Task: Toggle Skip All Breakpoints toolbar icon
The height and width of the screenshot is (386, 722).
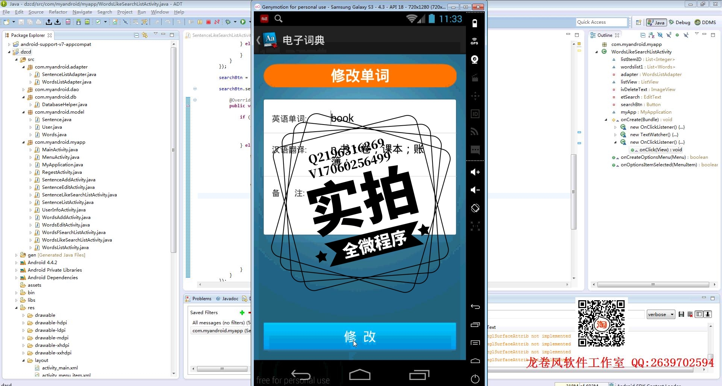Action: pos(125,22)
